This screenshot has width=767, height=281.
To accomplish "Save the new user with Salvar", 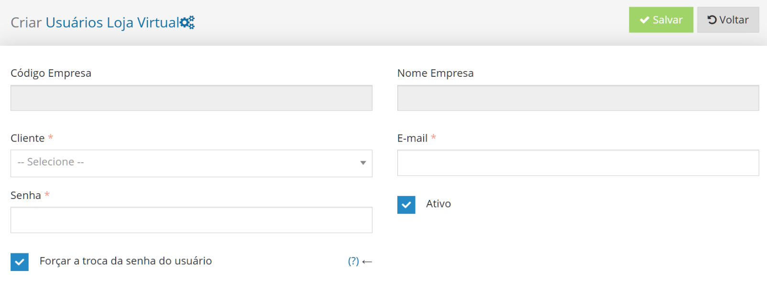I will click(661, 20).
